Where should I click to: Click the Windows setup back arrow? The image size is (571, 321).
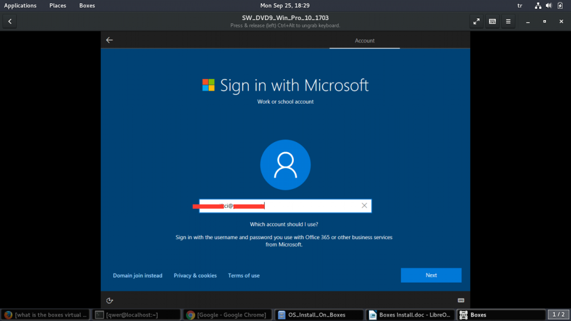click(109, 40)
